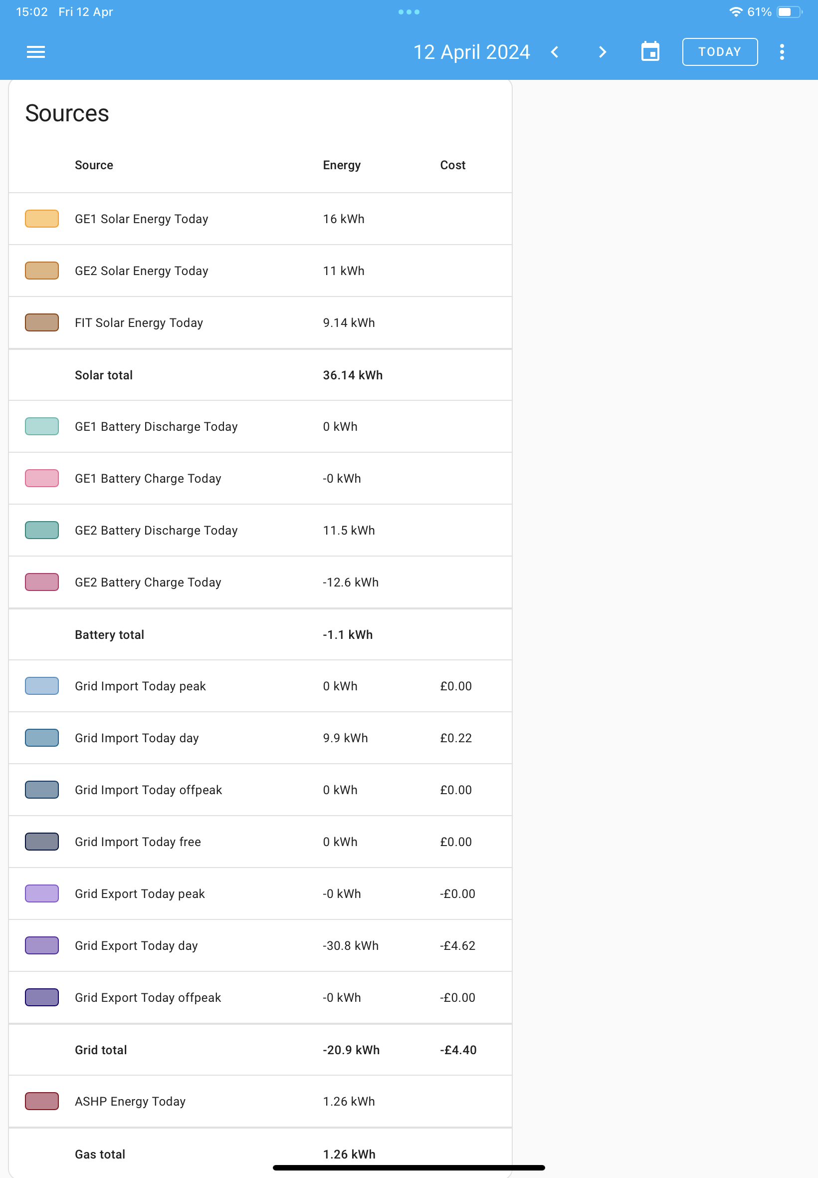Select GE2 Battery Discharge Today color box
Image resolution: width=818 pixels, height=1178 pixels.
tap(42, 530)
